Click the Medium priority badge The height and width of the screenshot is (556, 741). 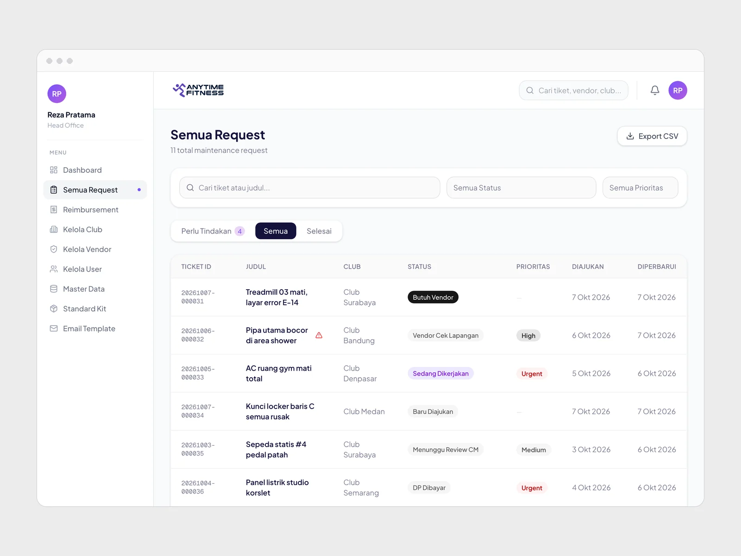[534, 450]
